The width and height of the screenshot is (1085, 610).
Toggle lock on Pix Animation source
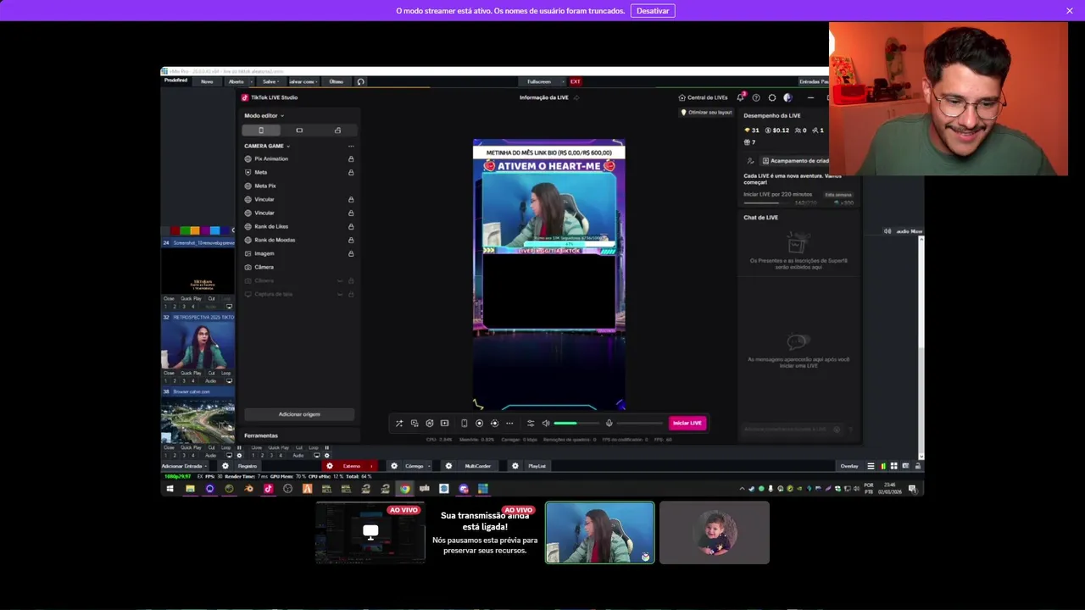click(351, 158)
